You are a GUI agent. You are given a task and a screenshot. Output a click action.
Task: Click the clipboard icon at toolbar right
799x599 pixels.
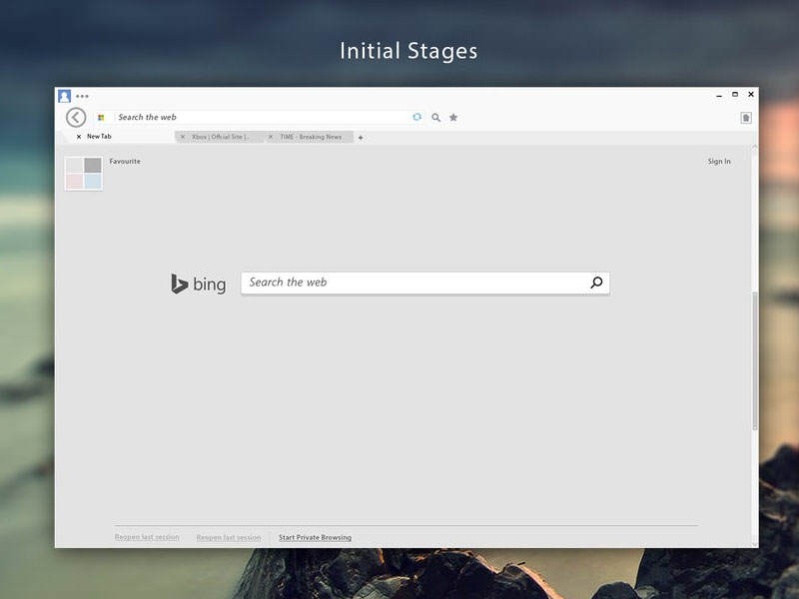point(745,118)
